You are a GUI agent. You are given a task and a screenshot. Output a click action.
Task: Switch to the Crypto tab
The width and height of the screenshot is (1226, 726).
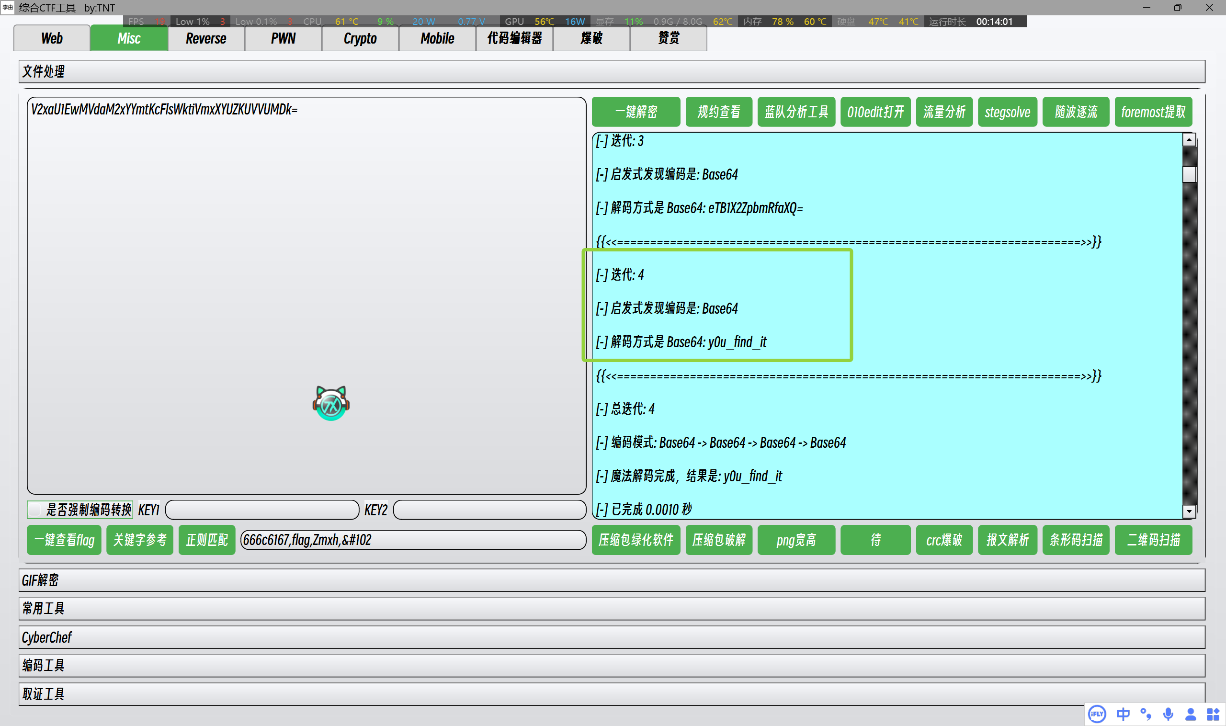(x=360, y=38)
